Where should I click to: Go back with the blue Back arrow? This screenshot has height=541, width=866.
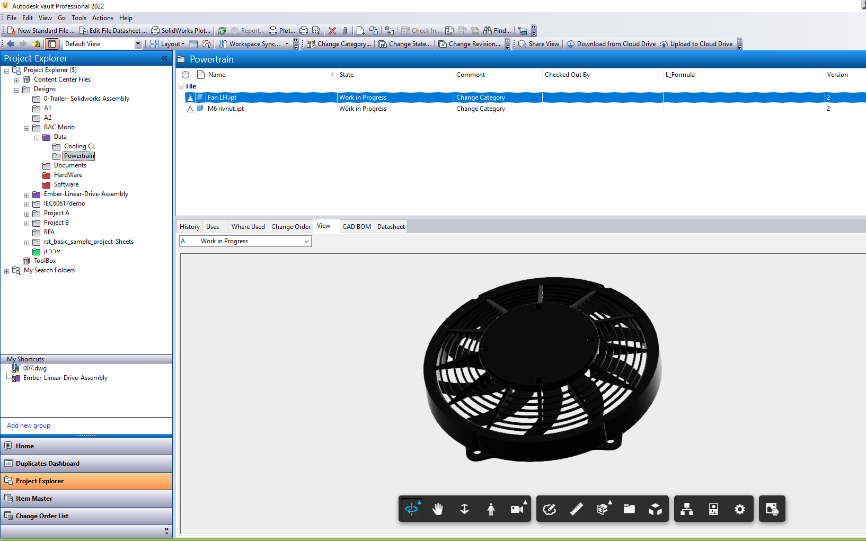coord(11,44)
